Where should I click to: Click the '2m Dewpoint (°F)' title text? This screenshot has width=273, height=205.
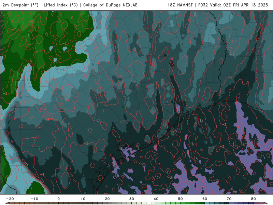pos(20,5)
